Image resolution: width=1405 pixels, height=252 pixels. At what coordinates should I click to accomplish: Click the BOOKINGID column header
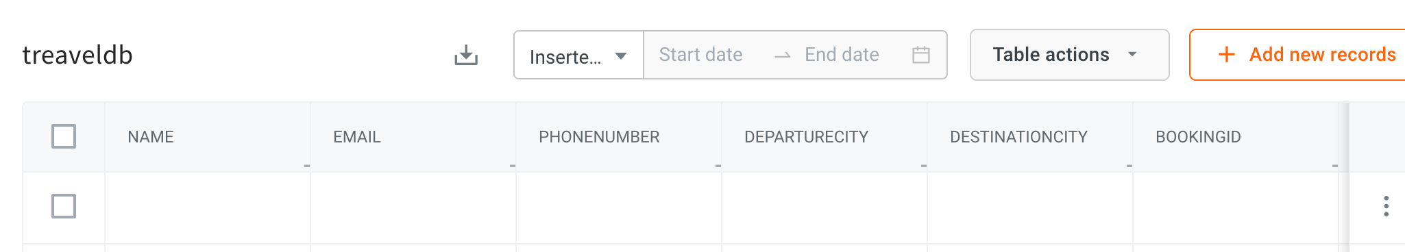point(1198,137)
